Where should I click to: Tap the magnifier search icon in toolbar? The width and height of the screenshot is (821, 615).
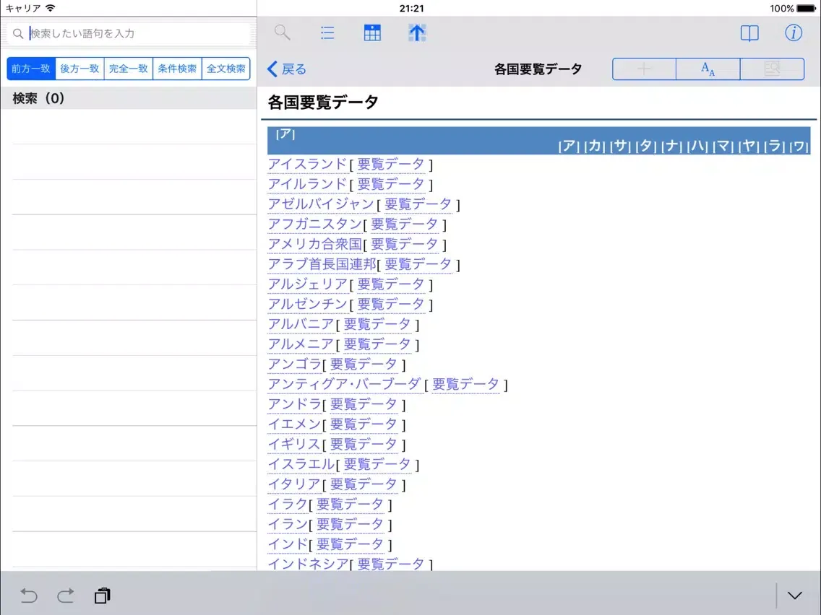tap(282, 33)
